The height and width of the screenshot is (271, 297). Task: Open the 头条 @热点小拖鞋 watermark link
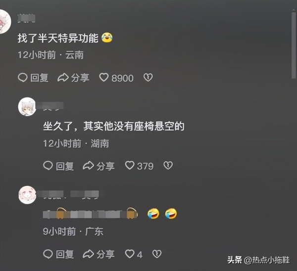click(x=258, y=260)
